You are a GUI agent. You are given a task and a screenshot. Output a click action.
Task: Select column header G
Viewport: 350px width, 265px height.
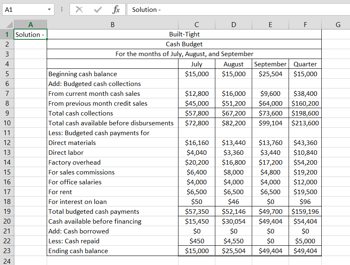coord(338,25)
